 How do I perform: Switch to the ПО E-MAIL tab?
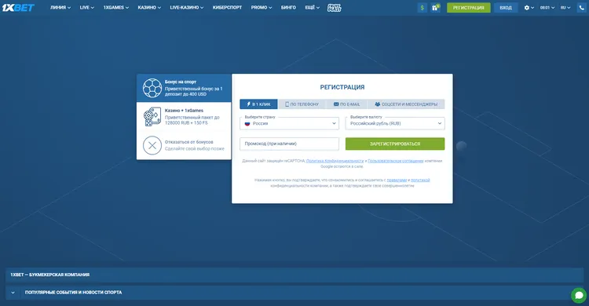pyautogui.click(x=346, y=104)
